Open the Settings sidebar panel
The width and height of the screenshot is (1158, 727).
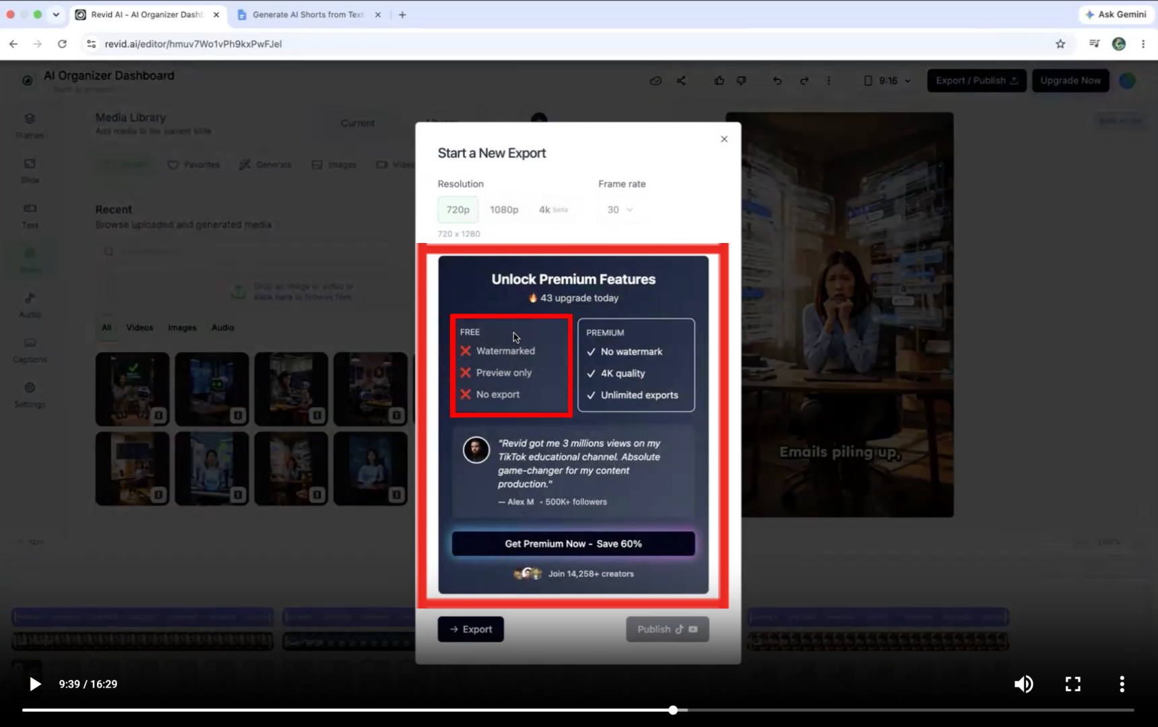(30, 395)
